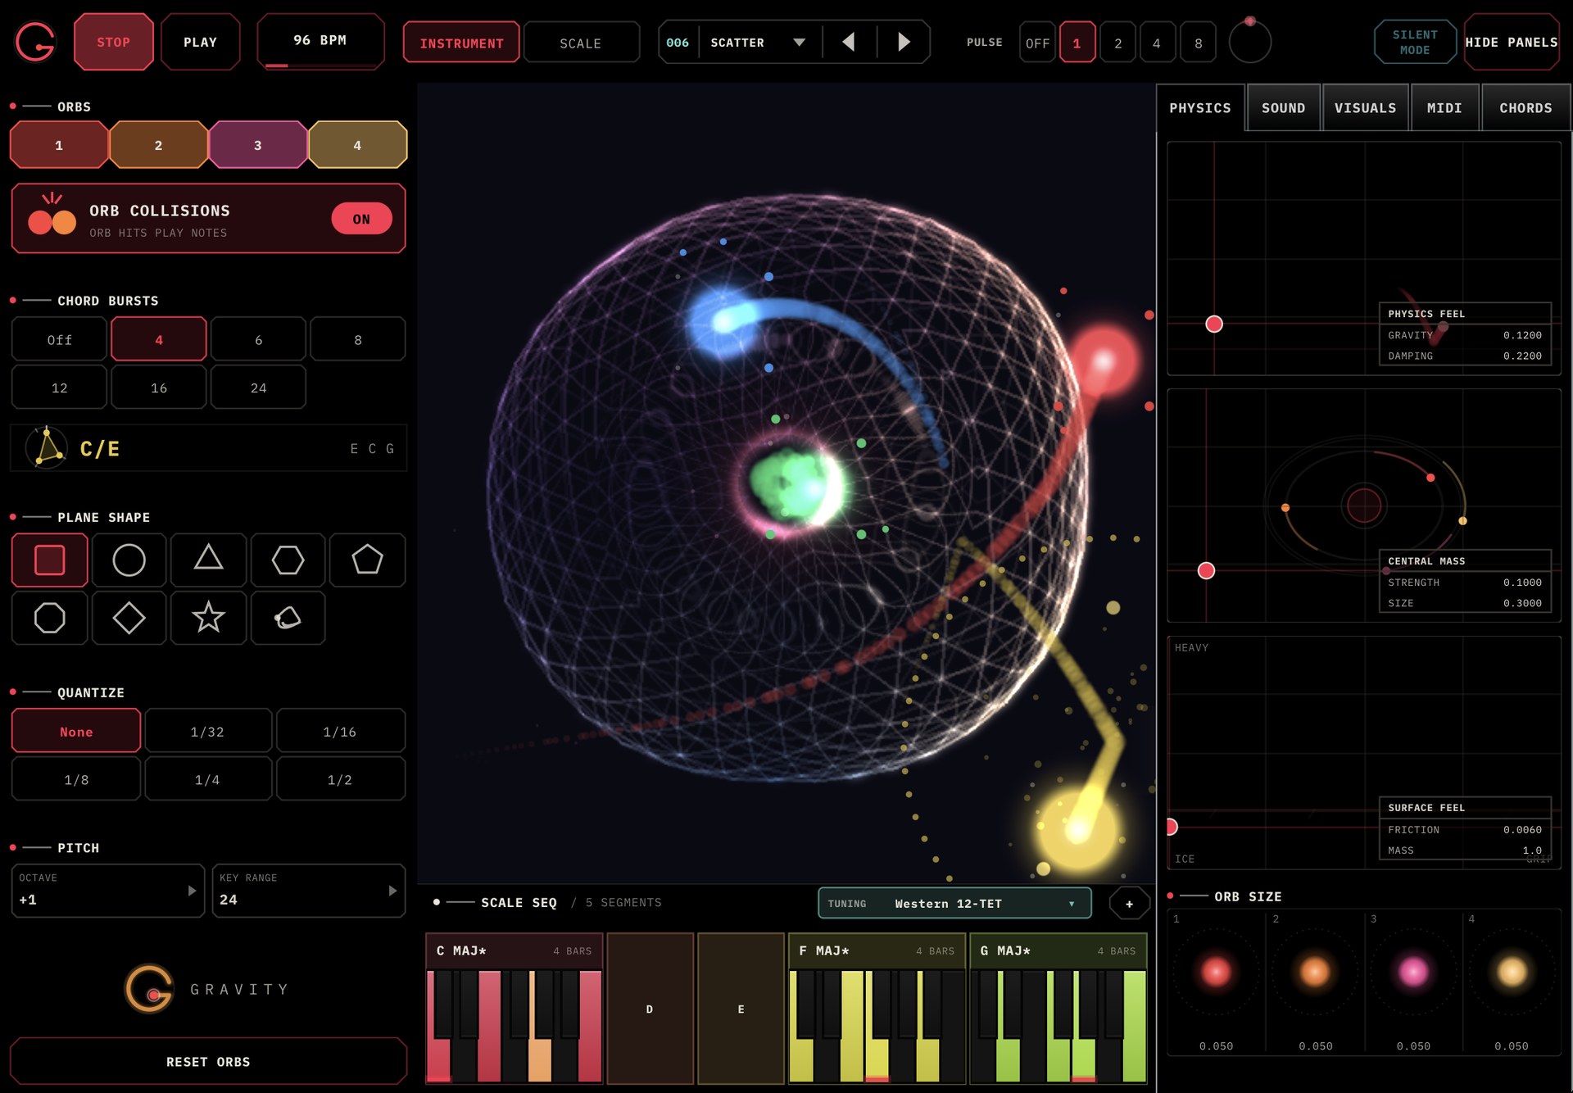Set Pulse to 2
Image resolution: width=1573 pixels, height=1093 pixels.
point(1117,43)
